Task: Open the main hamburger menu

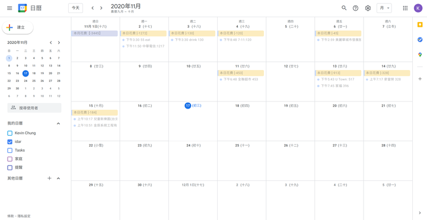Action: coord(9,8)
